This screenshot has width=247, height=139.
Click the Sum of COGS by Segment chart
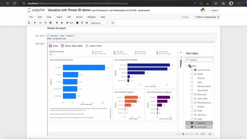point(129,105)
